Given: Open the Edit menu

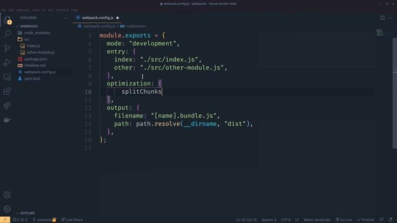Looking at the screenshot, I should click(11, 10).
